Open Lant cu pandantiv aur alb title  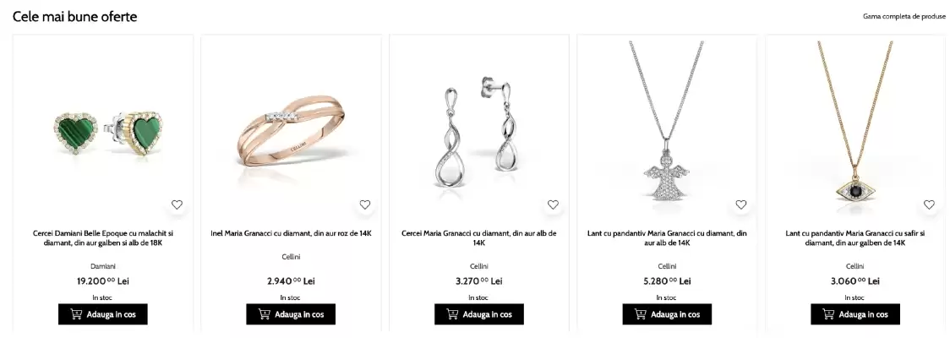667,238
